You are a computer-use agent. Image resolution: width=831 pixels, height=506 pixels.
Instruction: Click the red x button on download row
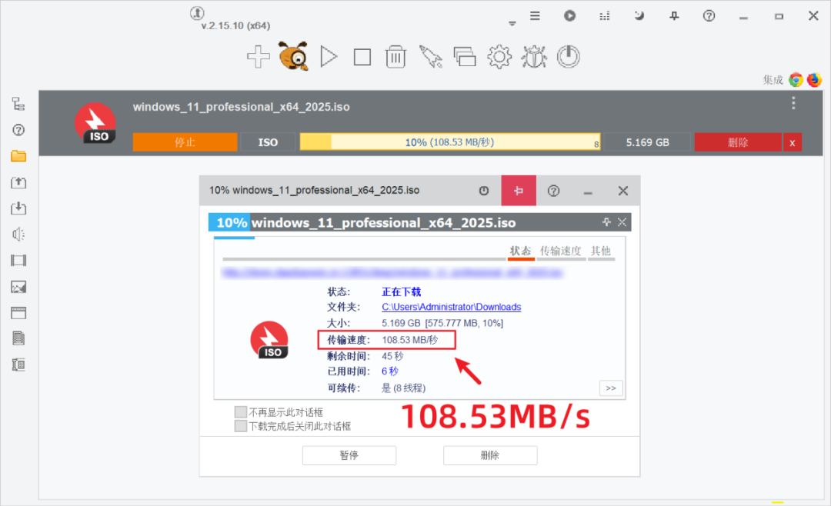pos(793,142)
